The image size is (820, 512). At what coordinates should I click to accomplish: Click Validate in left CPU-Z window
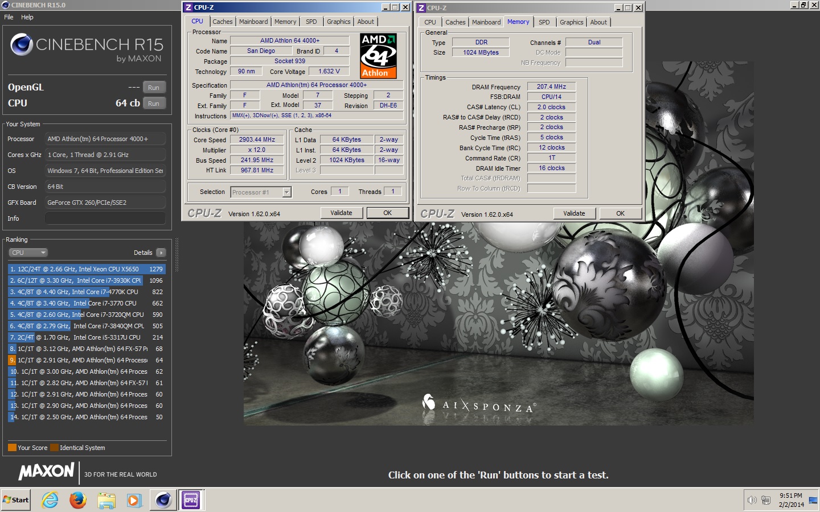[341, 213]
